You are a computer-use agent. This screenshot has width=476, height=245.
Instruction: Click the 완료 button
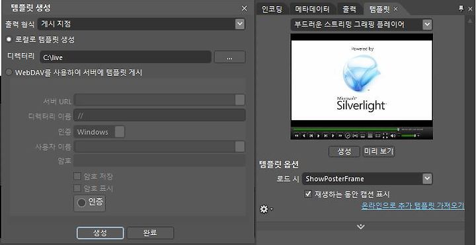[x=150, y=233]
